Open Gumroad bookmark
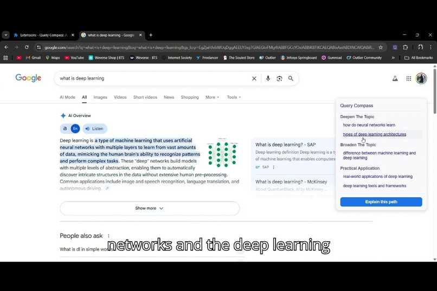 [332, 57]
